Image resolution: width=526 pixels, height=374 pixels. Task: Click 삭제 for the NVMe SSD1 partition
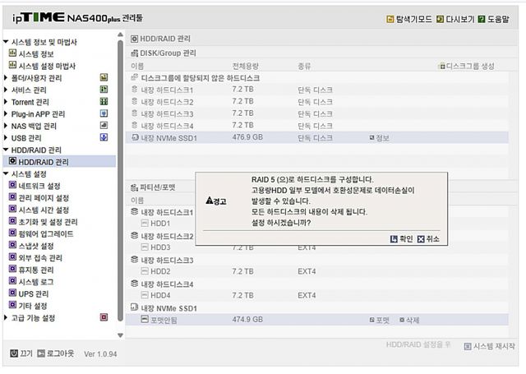coord(409,320)
